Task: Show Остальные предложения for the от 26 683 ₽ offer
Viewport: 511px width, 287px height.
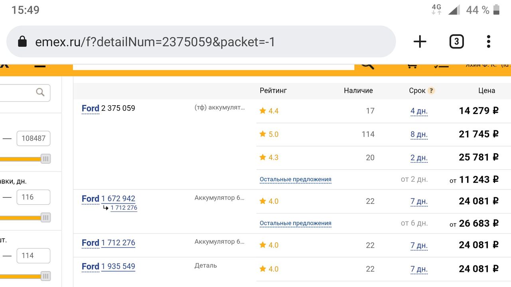Action: pyautogui.click(x=295, y=223)
